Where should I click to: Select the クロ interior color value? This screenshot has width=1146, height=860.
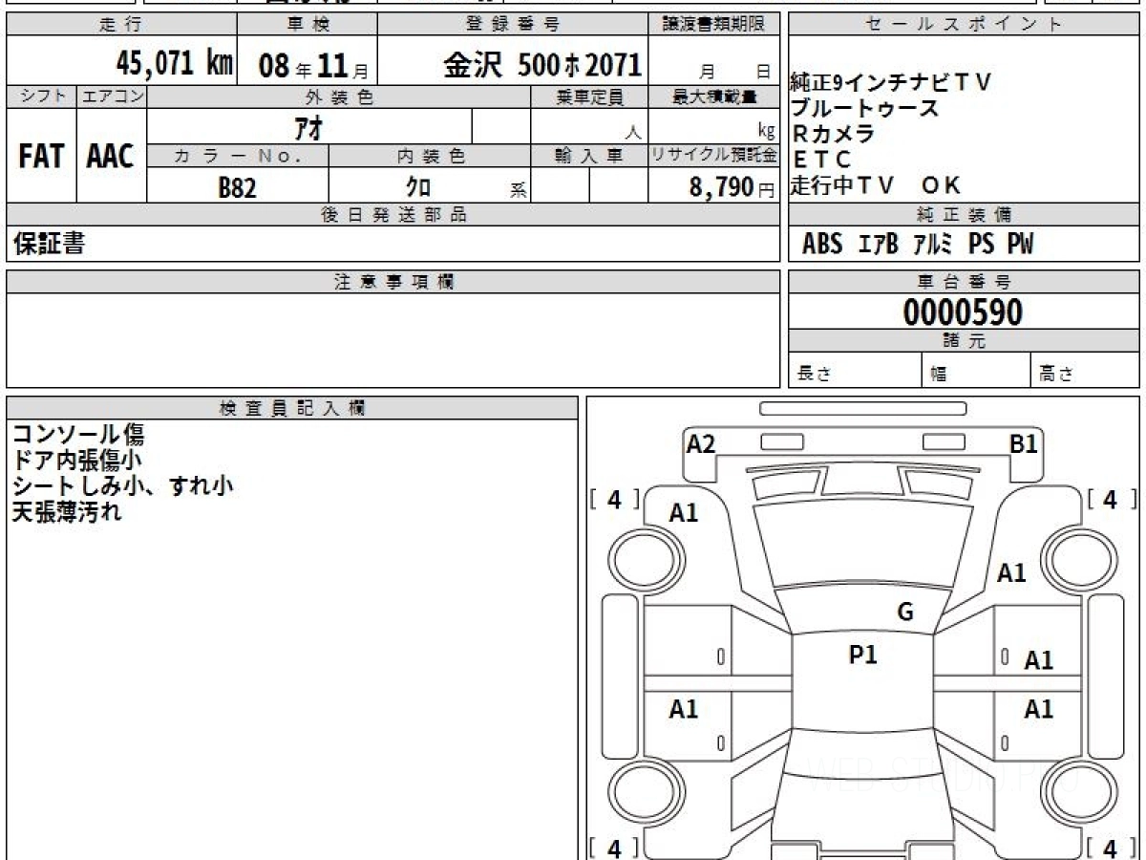point(418,188)
